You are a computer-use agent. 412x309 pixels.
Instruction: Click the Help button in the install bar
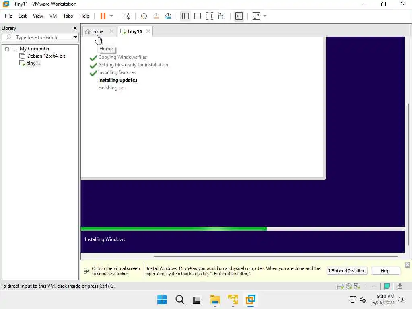click(385, 271)
